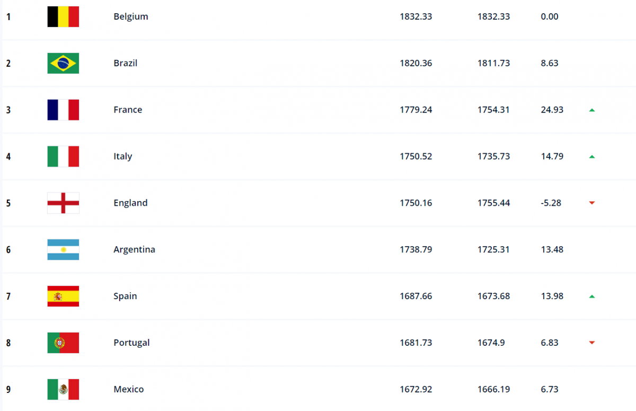The height and width of the screenshot is (411, 636).
Task: Click France's green up arrow
Action: 592,110
